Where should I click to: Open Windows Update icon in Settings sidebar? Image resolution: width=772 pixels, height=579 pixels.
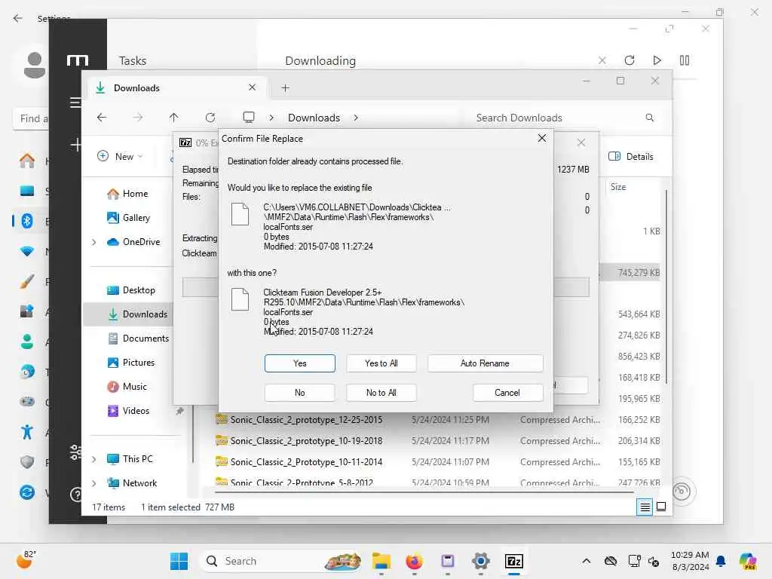27,492
